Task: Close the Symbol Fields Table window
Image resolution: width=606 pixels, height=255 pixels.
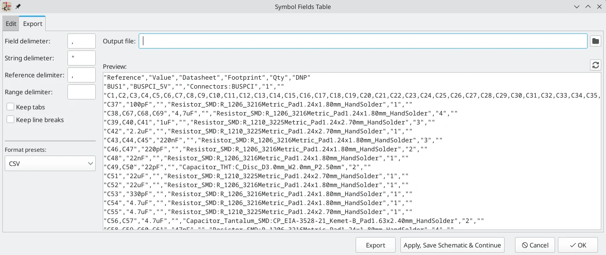Action: (599, 7)
